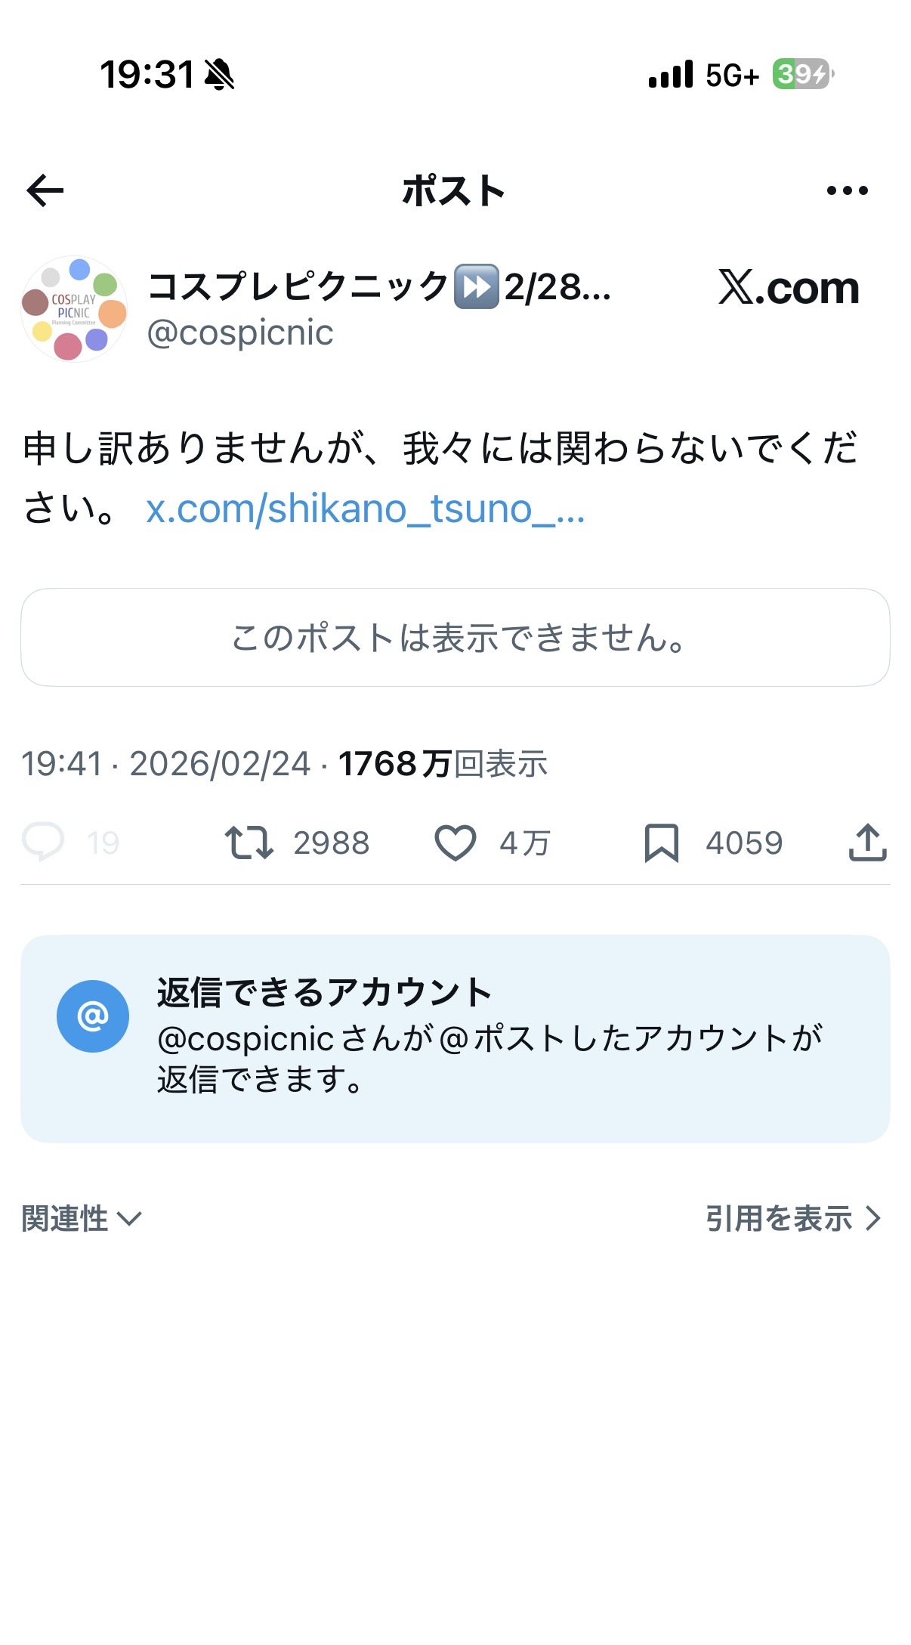
Task: Open the COSPLAY PICNIC profile avatar
Action: pyautogui.click(x=74, y=309)
